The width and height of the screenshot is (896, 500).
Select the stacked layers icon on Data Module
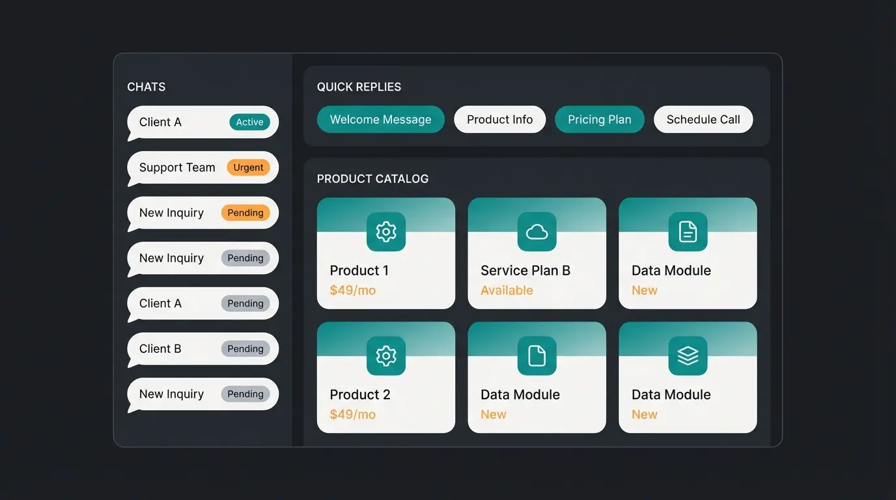click(x=688, y=355)
